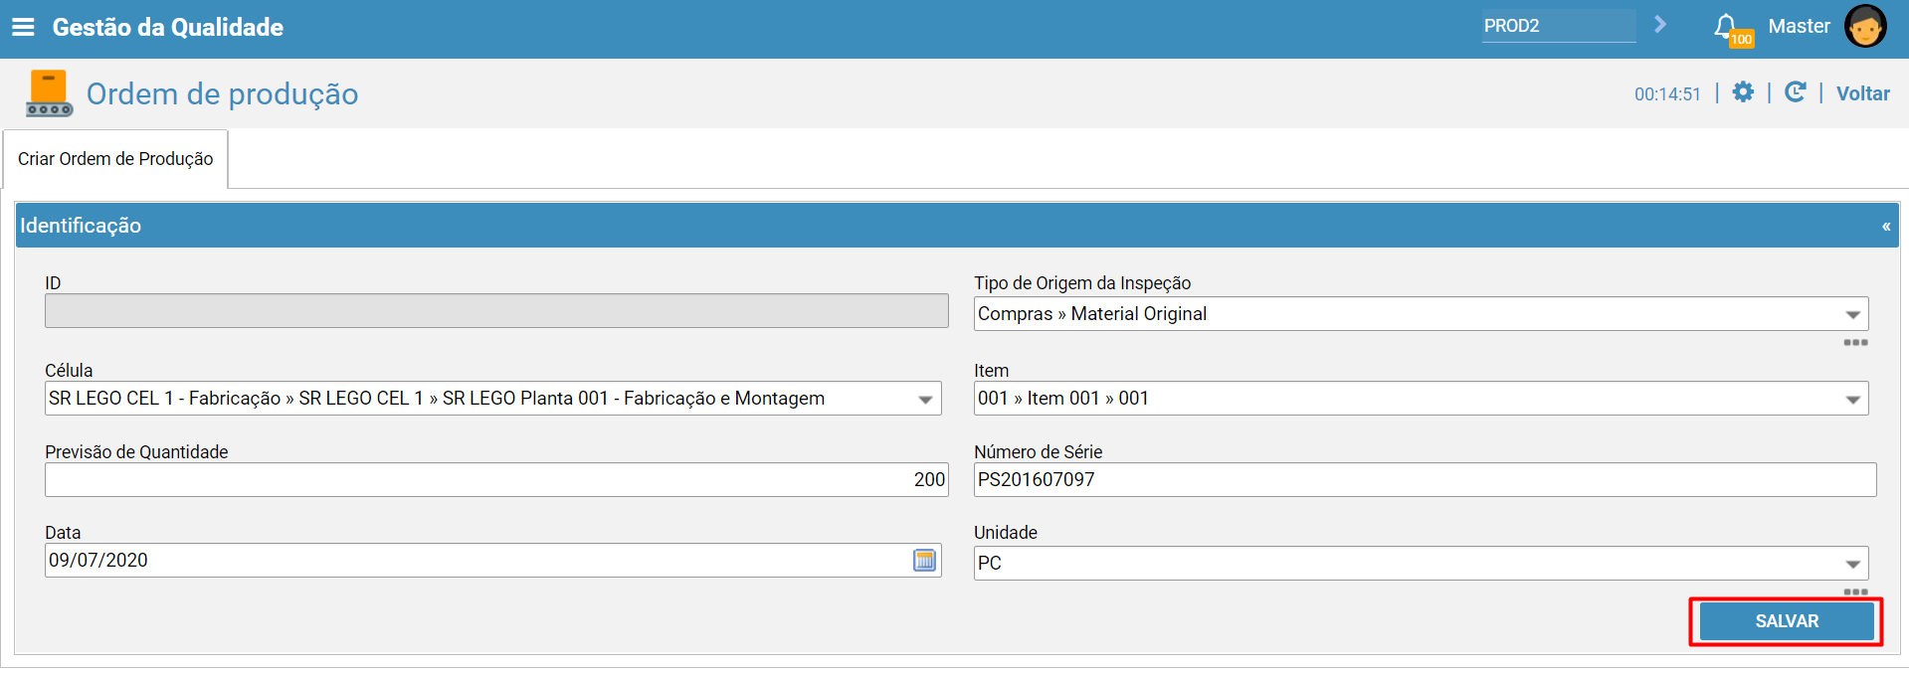Click the Ordem de produção heading
Viewport: 1909px width, 674px height.
click(223, 93)
